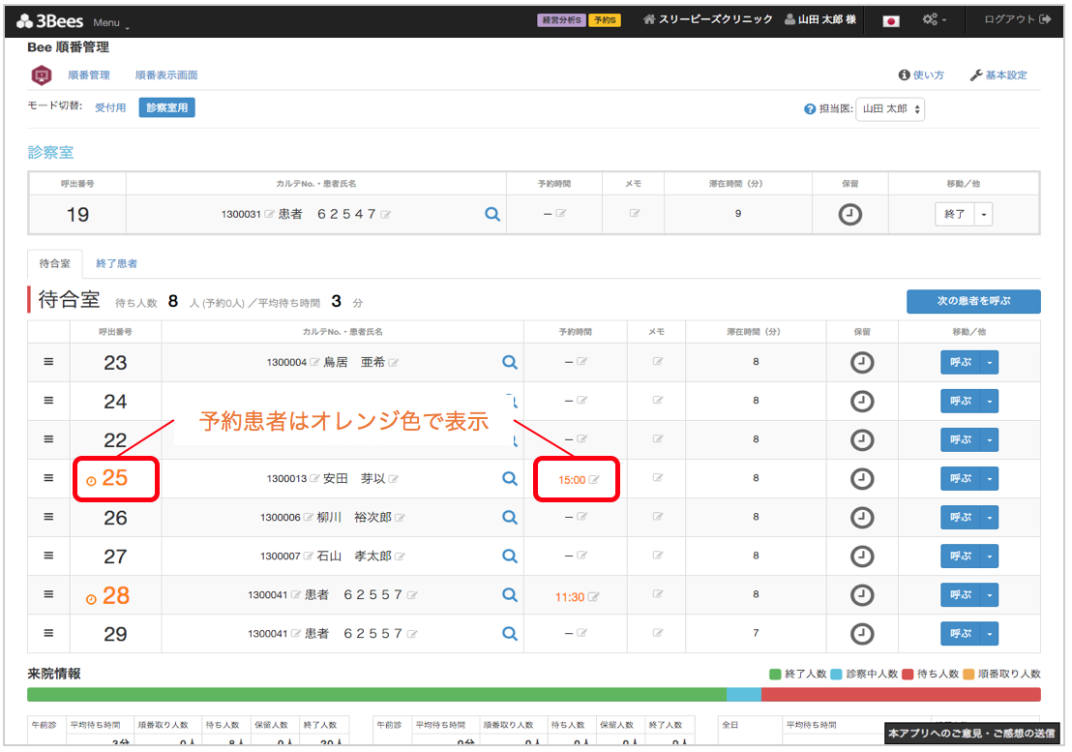Click the light blue 診察中人数 legend swatch
This screenshot has height=752, width=1072.
836,674
